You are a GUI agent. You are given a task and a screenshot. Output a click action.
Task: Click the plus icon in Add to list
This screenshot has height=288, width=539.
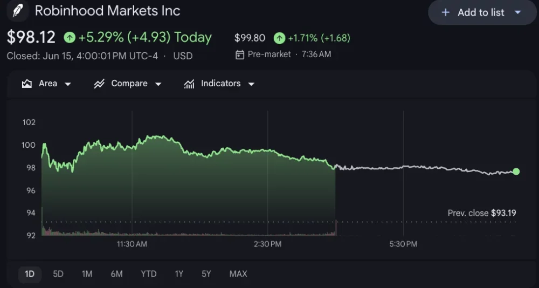tap(446, 13)
